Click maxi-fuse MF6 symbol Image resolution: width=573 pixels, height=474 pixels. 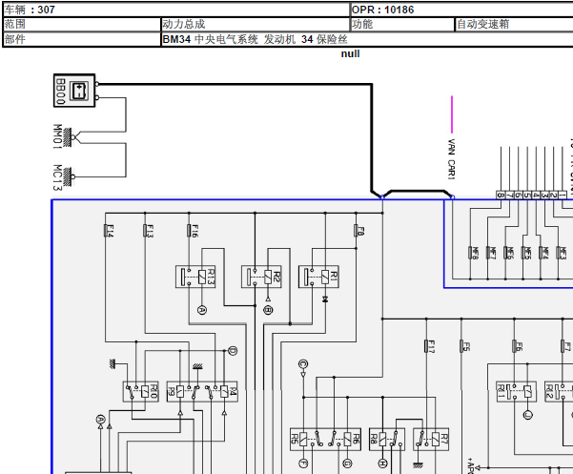click(505, 253)
